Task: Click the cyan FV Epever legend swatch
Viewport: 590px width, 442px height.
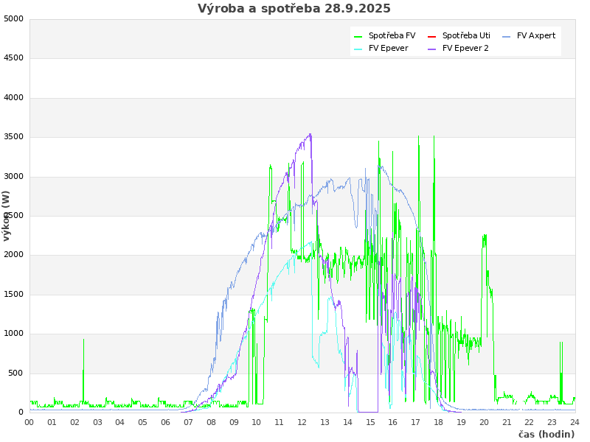Action: (358, 49)
